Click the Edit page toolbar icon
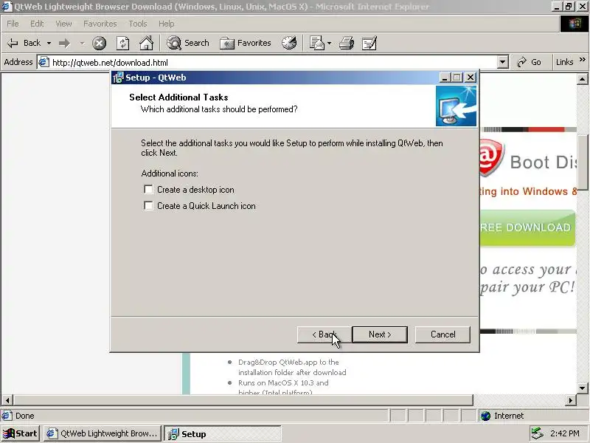Image resolution: width=590 pixels, height=443 pixels. click(369, 44)
